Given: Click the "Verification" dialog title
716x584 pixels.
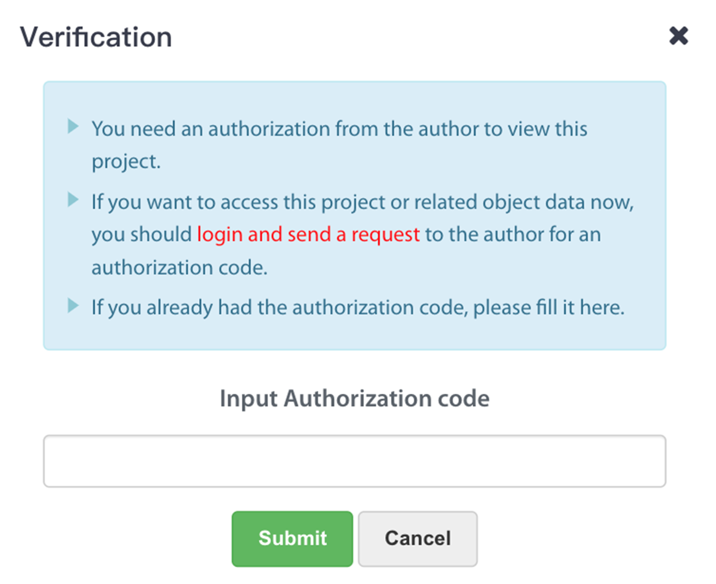Looking at the screenshot, I should tap(96, 37).
